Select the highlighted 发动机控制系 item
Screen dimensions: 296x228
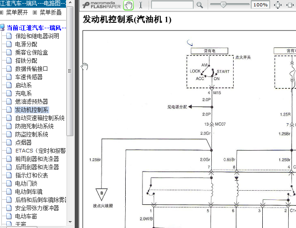[32, 110]
